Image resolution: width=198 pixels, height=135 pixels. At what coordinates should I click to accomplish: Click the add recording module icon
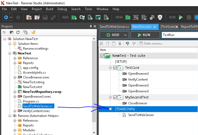82,17
